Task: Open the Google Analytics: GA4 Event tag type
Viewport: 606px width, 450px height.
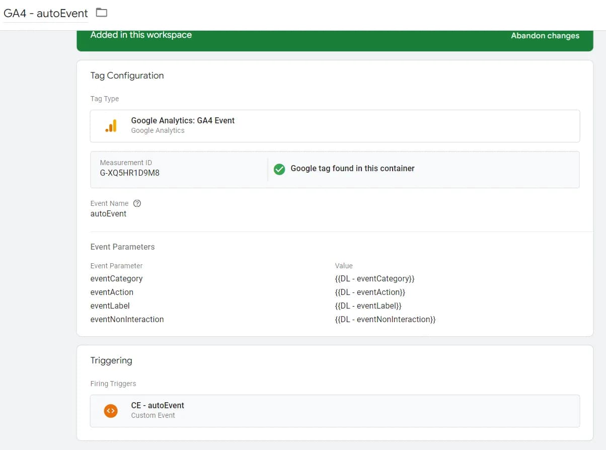Action: coord(335,126)
